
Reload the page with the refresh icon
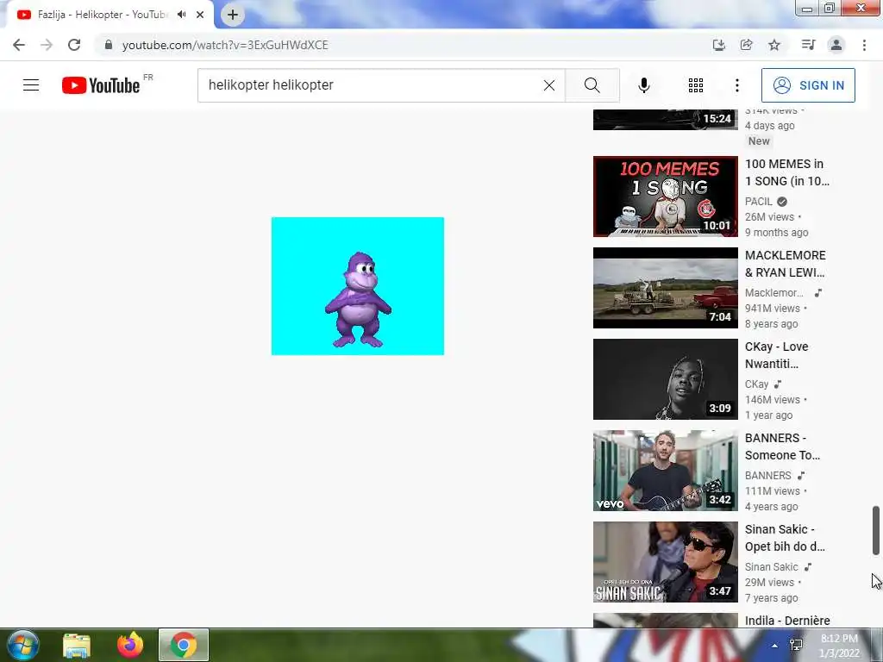click(x=74, y=45)
